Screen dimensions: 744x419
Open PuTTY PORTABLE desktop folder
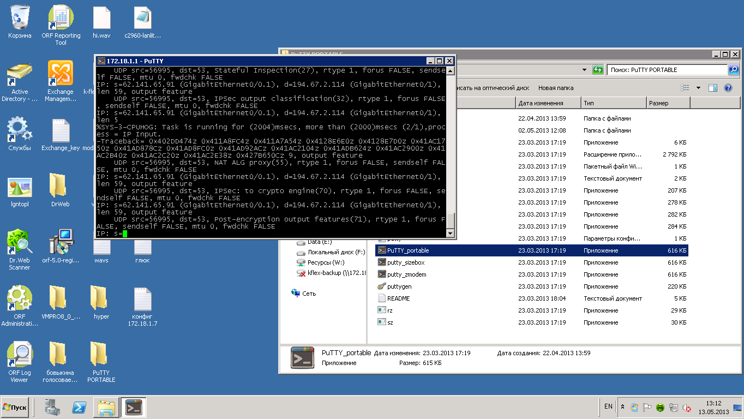[101, 362]
